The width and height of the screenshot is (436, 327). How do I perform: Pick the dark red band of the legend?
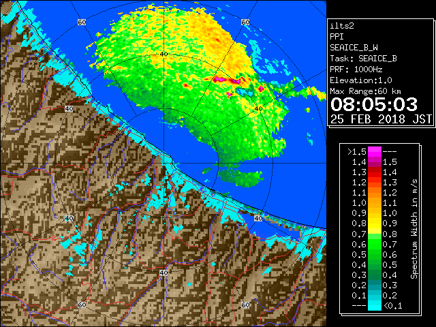375,170
